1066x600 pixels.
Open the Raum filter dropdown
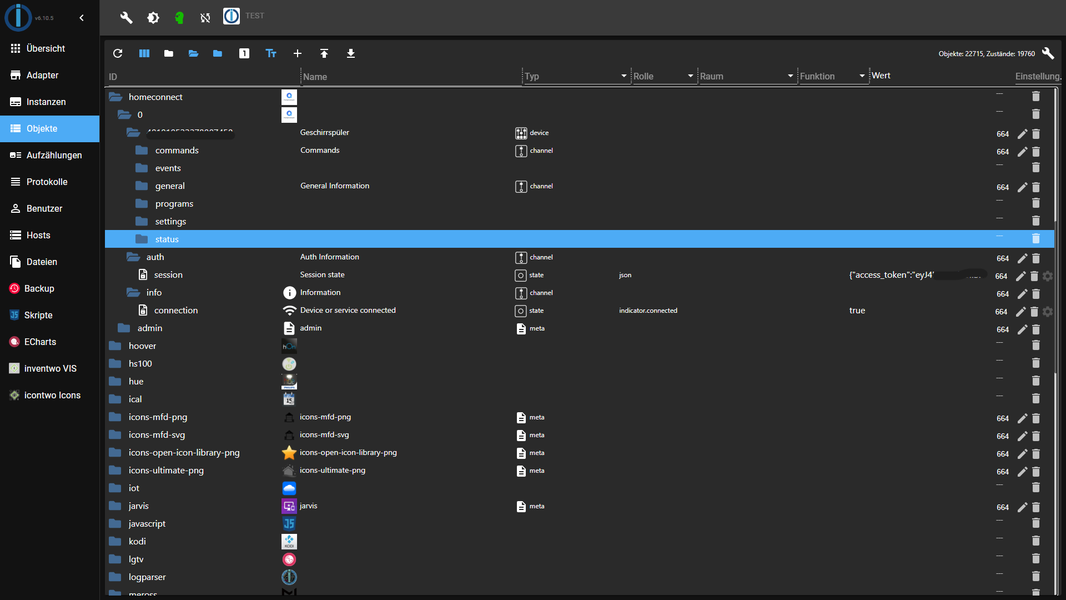(747, 76)
